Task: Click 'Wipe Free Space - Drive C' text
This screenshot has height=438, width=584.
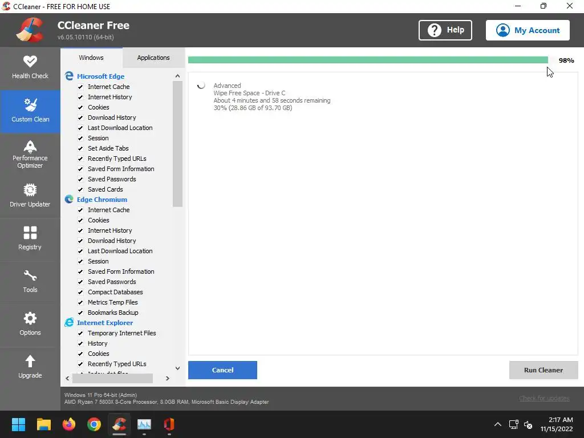Action: click(x=249, y=93)
